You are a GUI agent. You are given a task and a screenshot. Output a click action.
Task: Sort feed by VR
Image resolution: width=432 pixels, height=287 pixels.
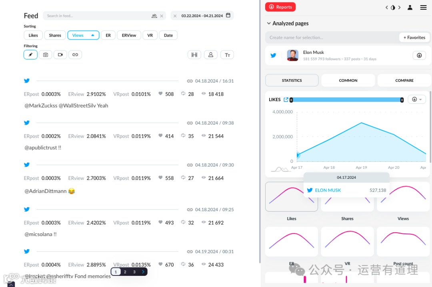point(150,35)
